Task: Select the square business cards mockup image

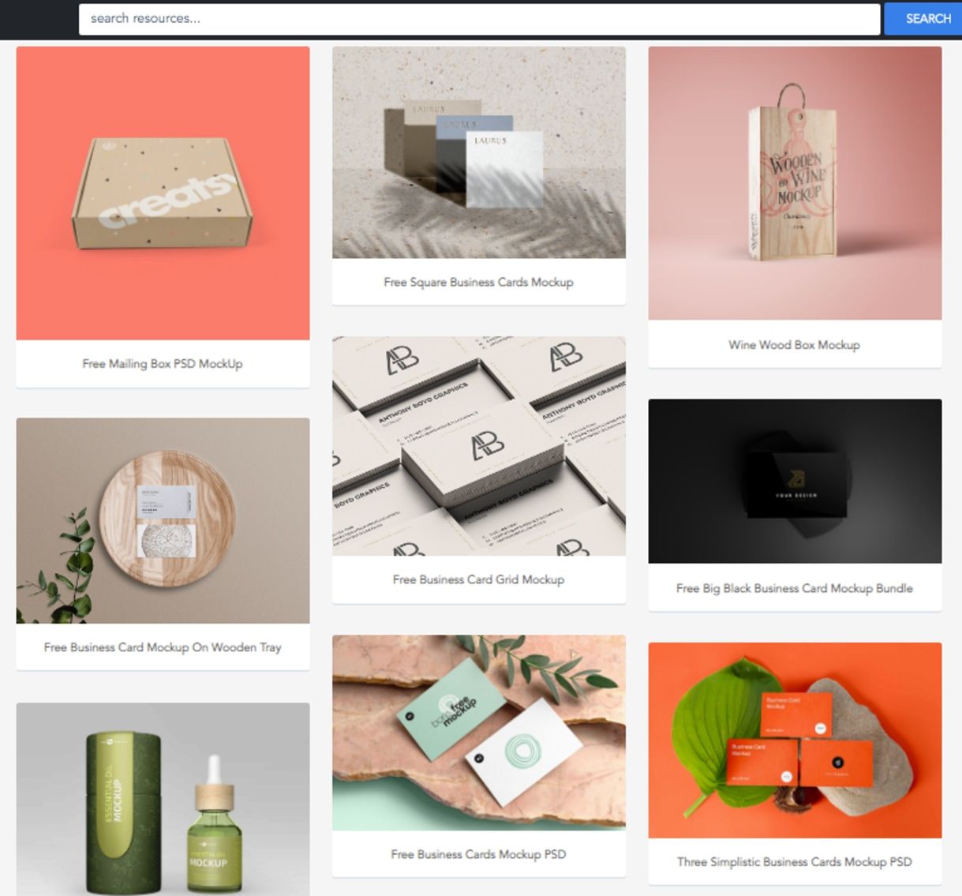Action: coord(479,152)
